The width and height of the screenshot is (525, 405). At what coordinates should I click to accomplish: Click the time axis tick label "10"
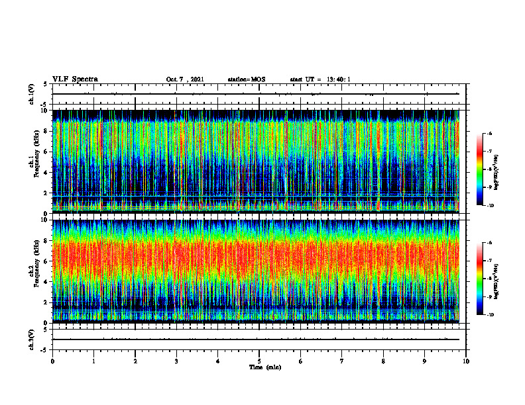pyautogui.click(x=466, y=361)
